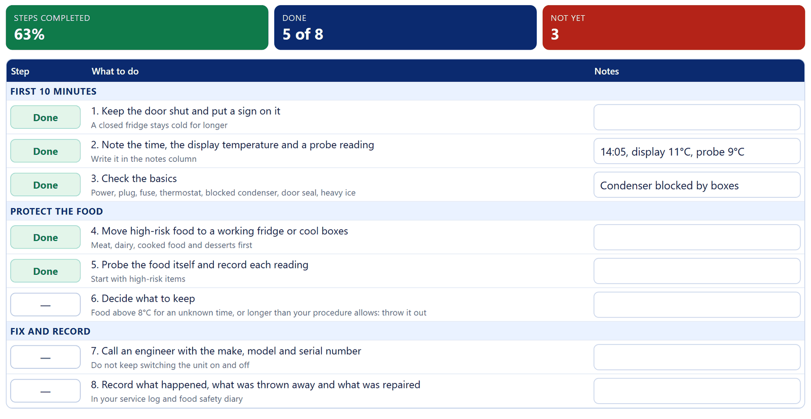Mark step 7 Call an engineer done
Viewport: 811px width, 419px height.
(46, 357)
